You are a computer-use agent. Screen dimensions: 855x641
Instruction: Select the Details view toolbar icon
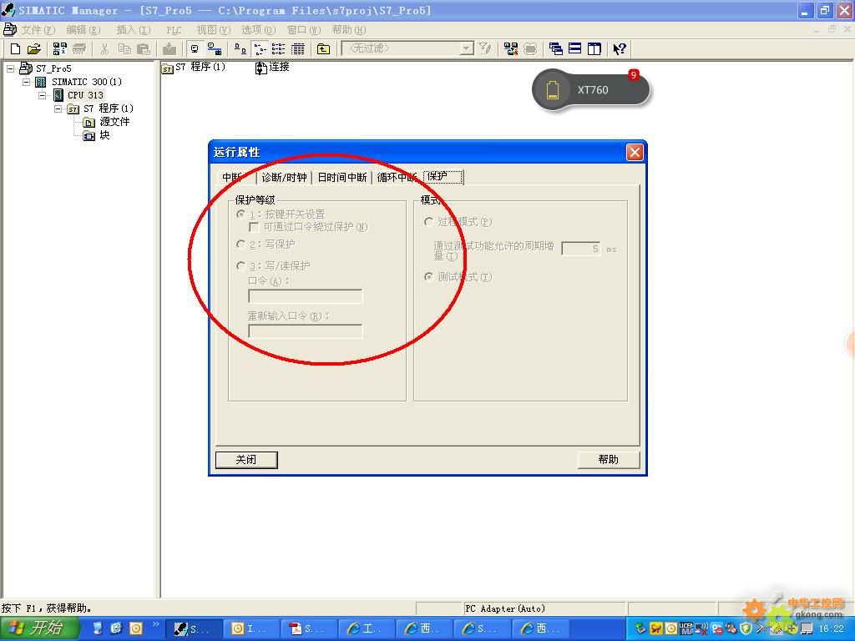tap(298, 49)
